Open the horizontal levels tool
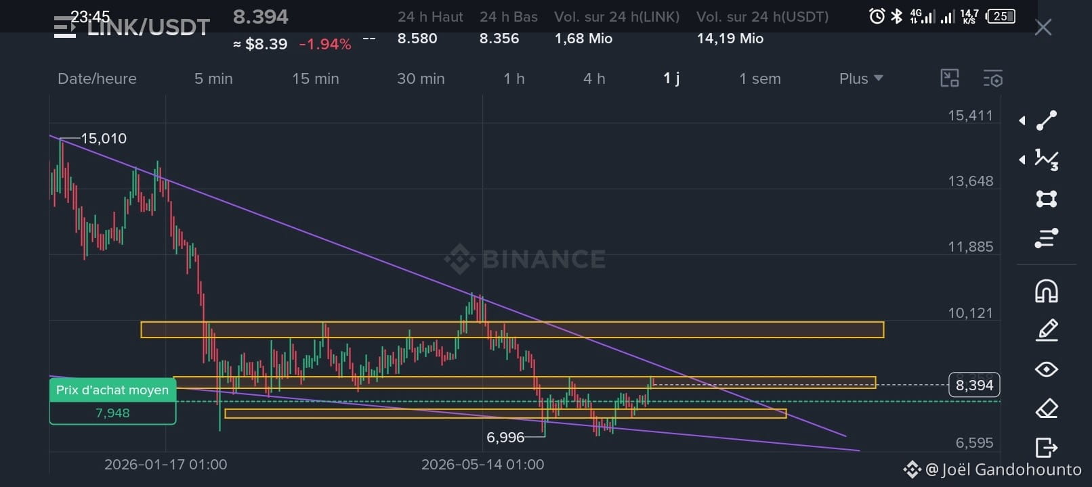The image size is (1092, 487). coord(1047,238)
